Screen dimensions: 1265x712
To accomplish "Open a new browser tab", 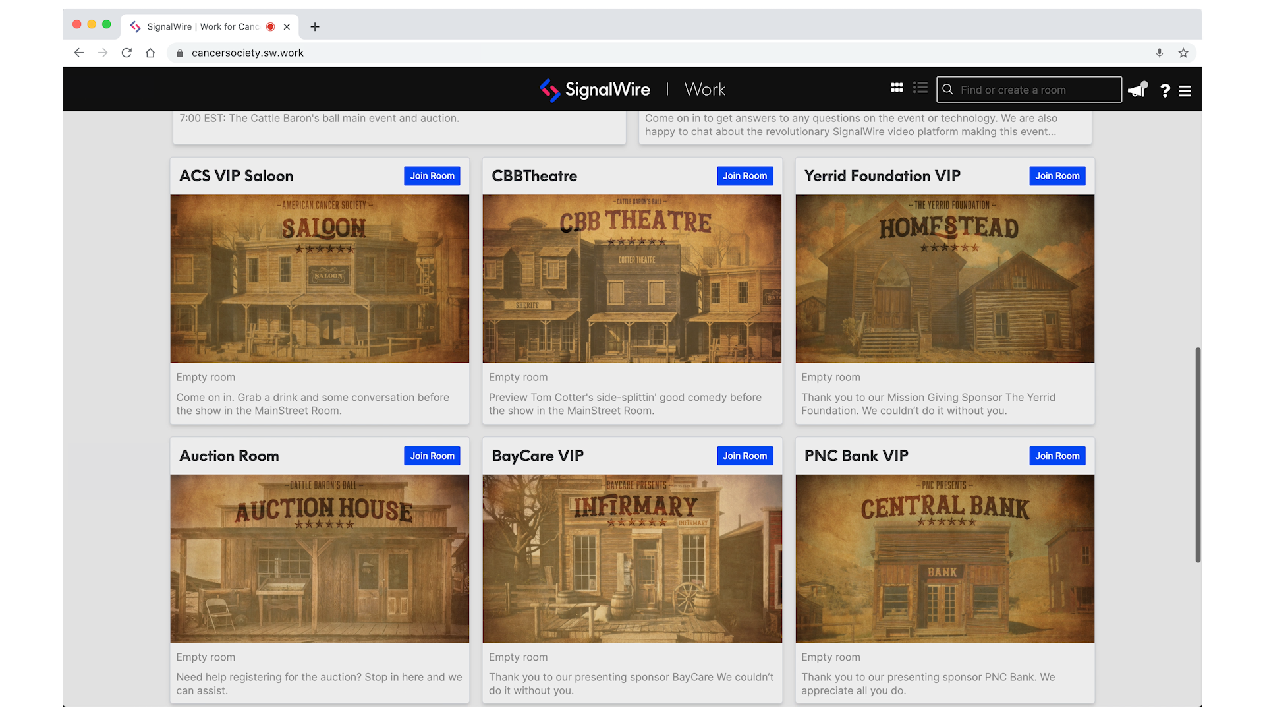I will 315,26.
